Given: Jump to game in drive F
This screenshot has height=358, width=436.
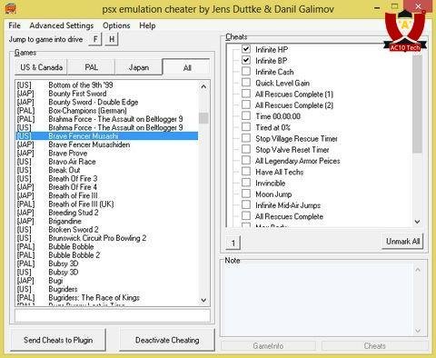Looking at the screenshot, I should [95, 39].
